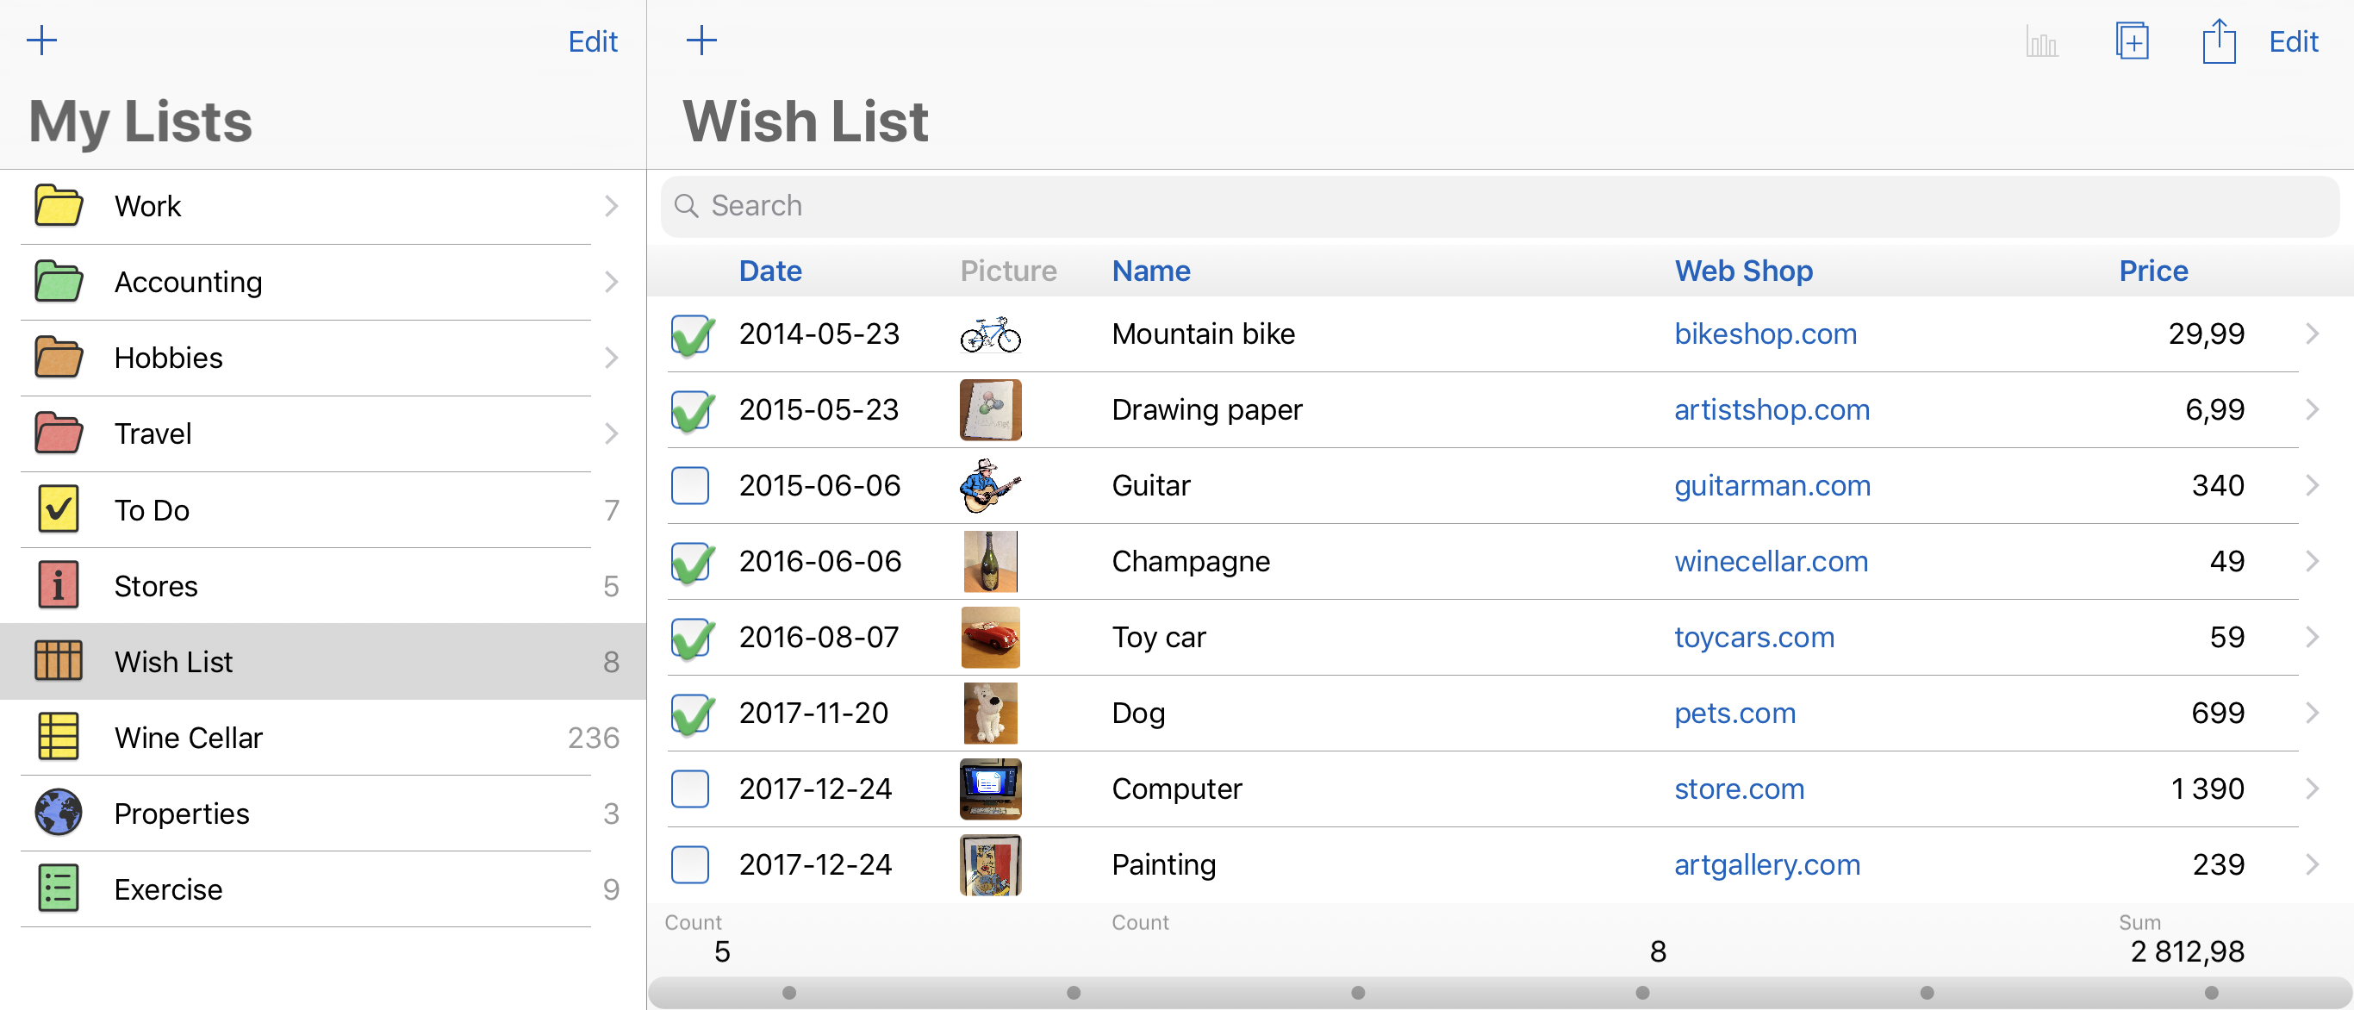Open the bikeshop.com link
The height and width of the screenshot is (1010, 2354).
point(1765,334)
